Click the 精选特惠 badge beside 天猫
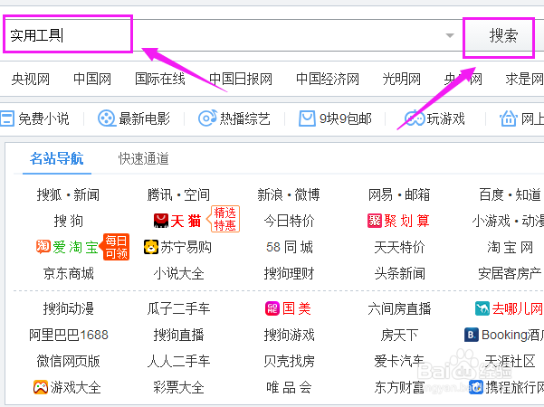The image size is (544, 407). 223,219
